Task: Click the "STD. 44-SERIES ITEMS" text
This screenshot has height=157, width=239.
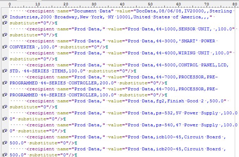Action: 38,71
